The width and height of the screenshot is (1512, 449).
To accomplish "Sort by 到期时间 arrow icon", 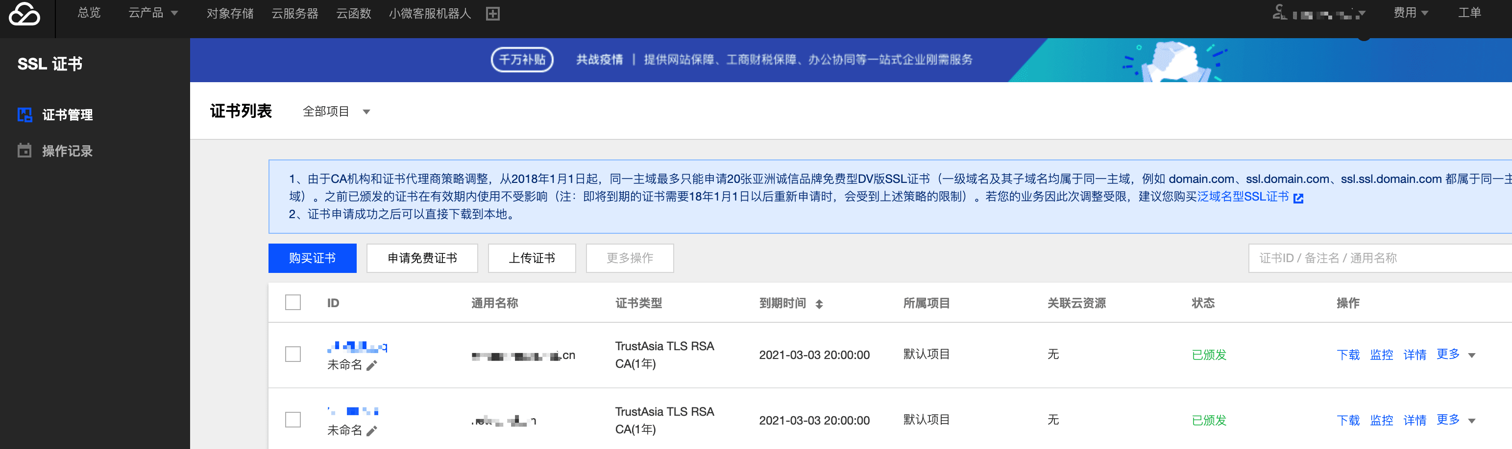I will tap(819, 304).
